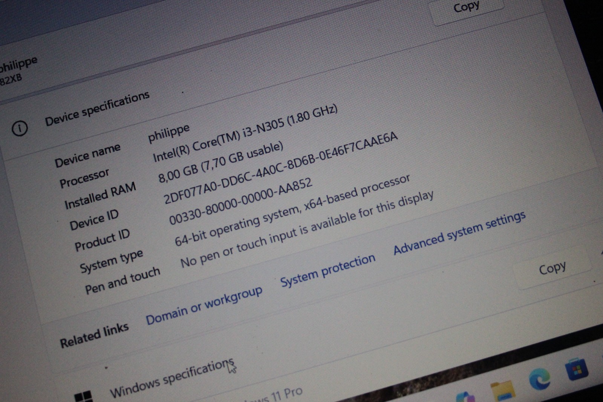
Task: Click the Installed RAM label
Action: click(100, 195)
